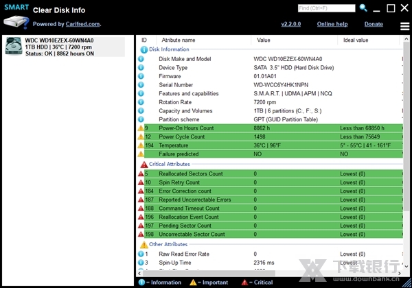Open the hamburger menu icon
This screenshot has width=412, height=288.
(405, 26)
